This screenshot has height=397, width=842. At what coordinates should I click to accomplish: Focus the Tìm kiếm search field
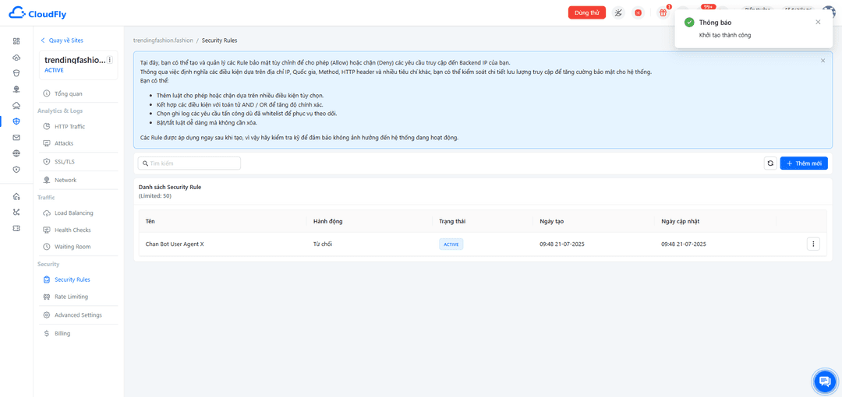click(189, 163)
